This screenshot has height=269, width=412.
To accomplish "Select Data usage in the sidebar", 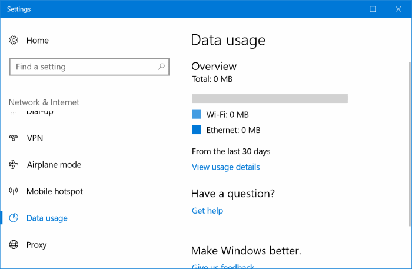I will [46, 218].
